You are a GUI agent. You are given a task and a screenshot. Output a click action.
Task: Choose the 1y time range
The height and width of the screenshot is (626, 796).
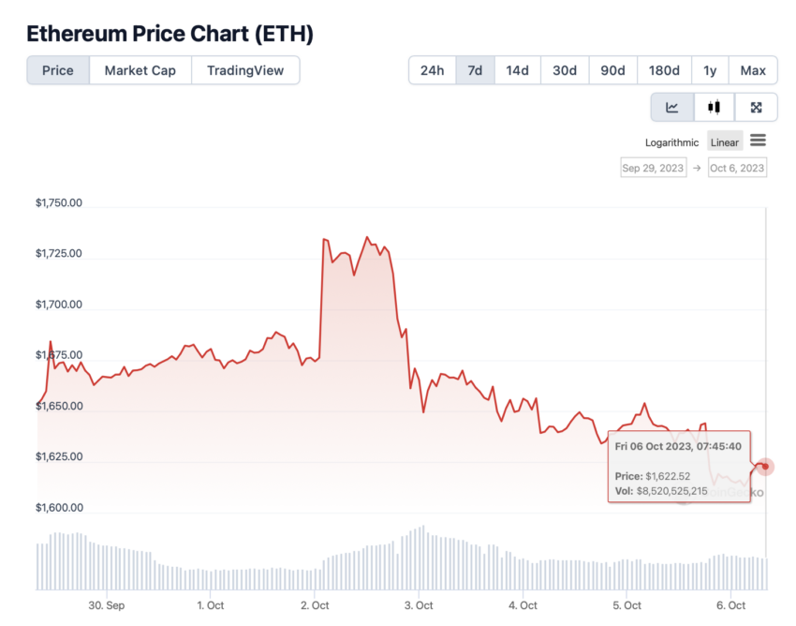click(710, 70)
